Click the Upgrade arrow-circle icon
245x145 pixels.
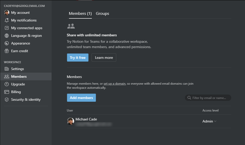point(7,84)
